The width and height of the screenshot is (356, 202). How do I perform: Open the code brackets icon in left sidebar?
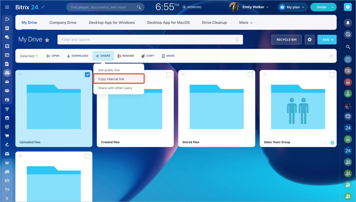click(7, 181)
